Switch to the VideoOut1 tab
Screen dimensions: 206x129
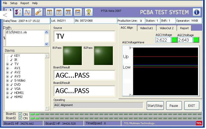tap(146, 28)
